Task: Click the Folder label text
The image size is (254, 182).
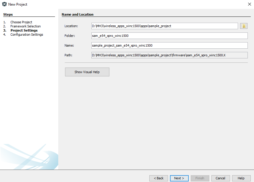Action: click(x=70, y=36)
